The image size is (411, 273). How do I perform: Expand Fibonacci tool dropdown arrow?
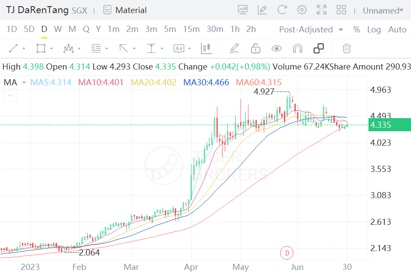pos(106,49)
